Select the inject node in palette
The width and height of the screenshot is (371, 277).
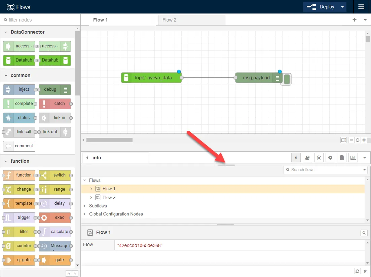click(19, 89)
